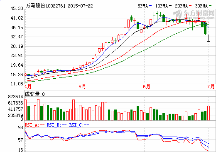Click the 10PMA black legend marker
Screen dimensions: 216x152
coord(170,6)
